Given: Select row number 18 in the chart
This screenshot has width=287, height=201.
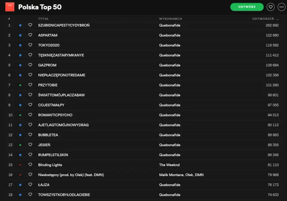Looking at the screenshot, I should click(10, 195).
